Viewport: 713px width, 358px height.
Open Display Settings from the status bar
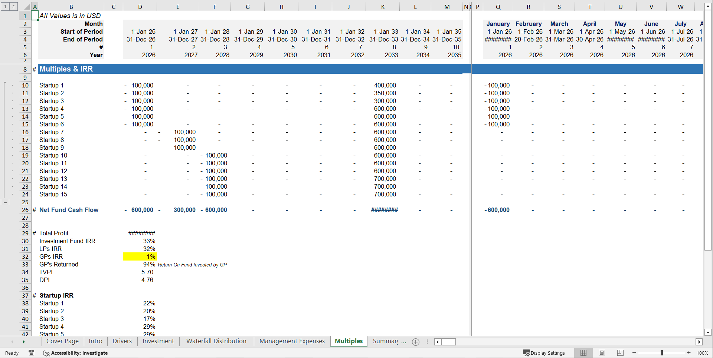pos(544,353)
